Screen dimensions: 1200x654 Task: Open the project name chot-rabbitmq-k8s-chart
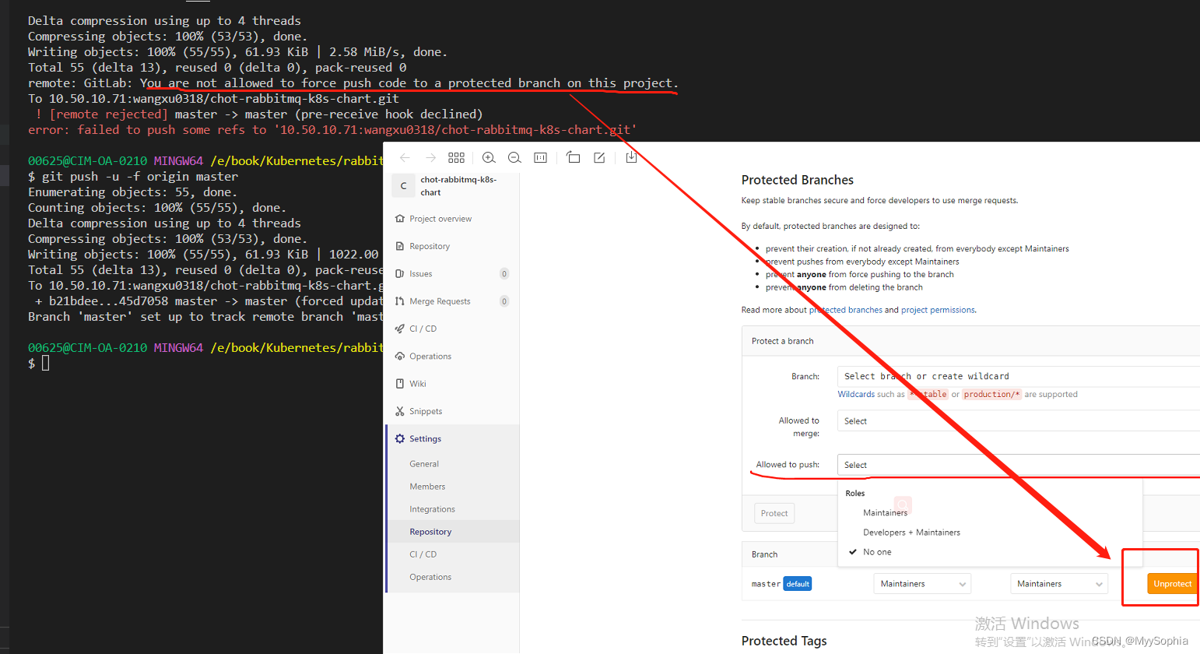click(458, 186)
